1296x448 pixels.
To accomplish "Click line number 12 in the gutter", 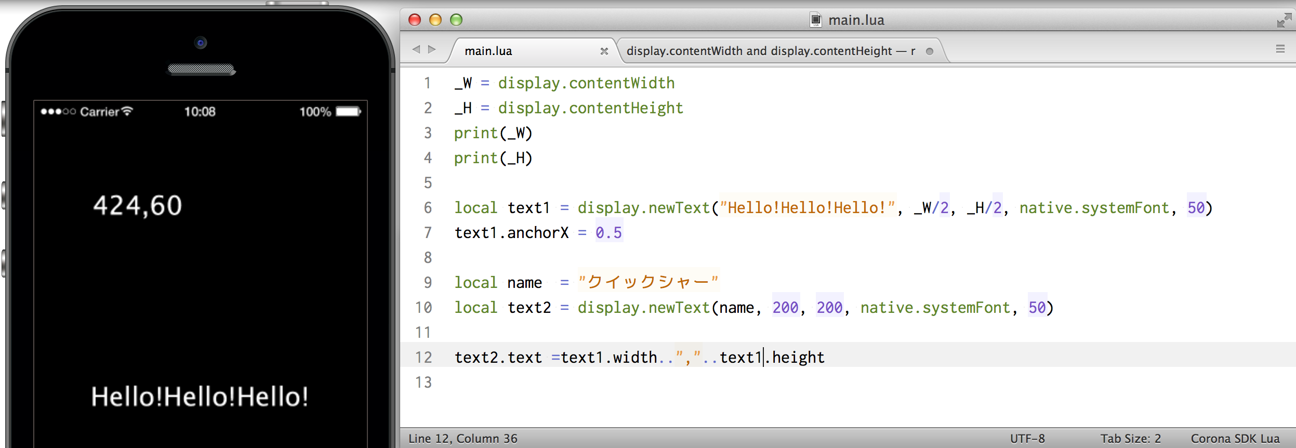I will pyautogui.click(x=424, y=358).
